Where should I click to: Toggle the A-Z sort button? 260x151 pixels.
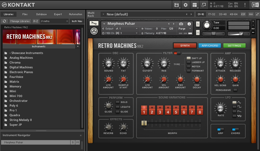(35, 21)
